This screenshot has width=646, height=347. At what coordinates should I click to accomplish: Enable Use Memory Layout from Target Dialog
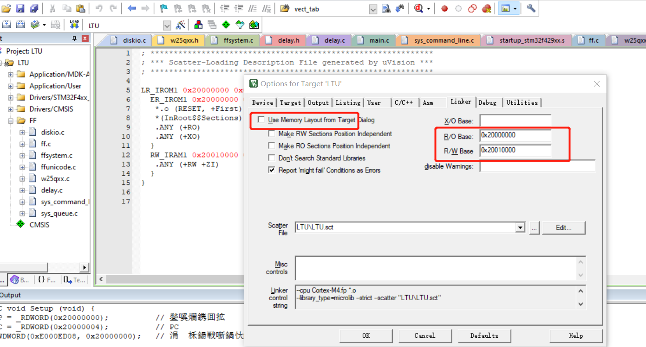point(261,120)
